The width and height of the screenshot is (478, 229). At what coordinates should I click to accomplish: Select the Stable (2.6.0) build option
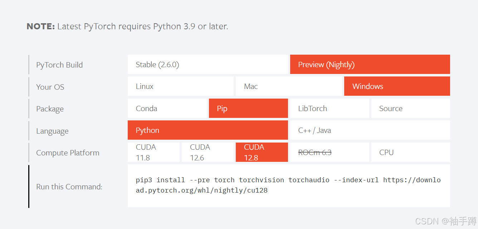click(208, 65)
